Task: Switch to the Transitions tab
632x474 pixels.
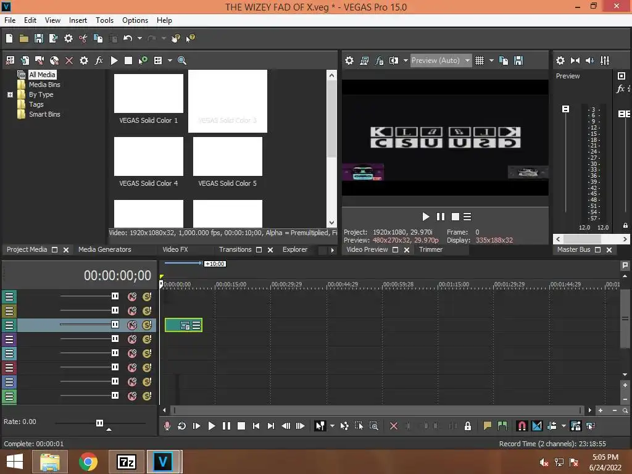Action: pos(235,249)
